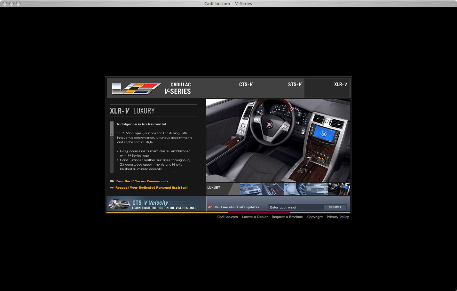Select the steering wheel interior thumbnail
Image resolution: width=457 pixels, height=291 pixels.
coord(339,189)
